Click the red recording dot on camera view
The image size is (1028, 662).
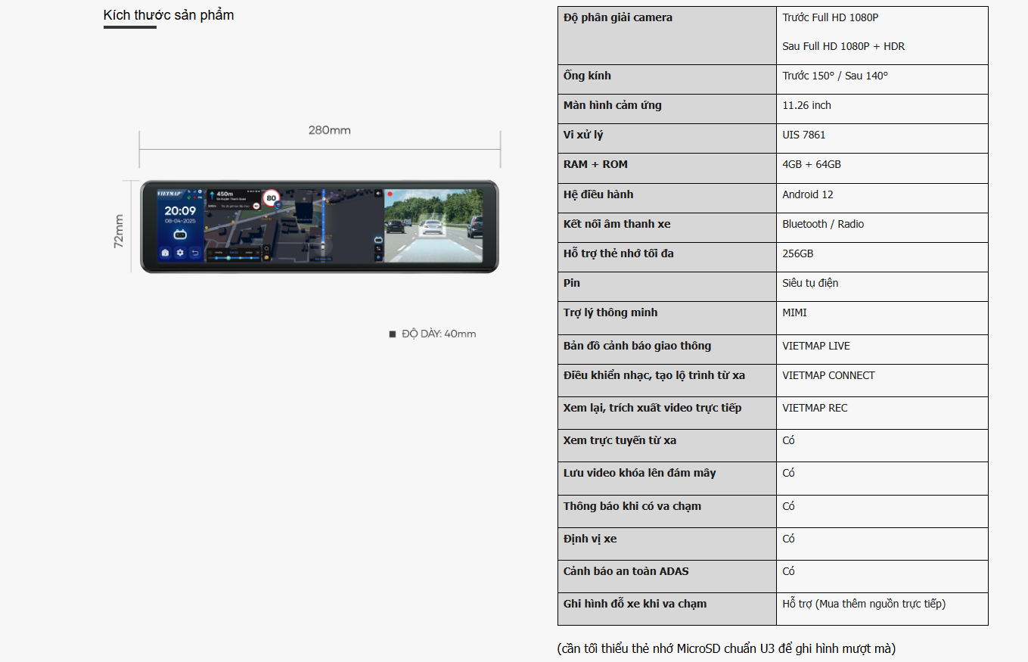click(390, 194)
